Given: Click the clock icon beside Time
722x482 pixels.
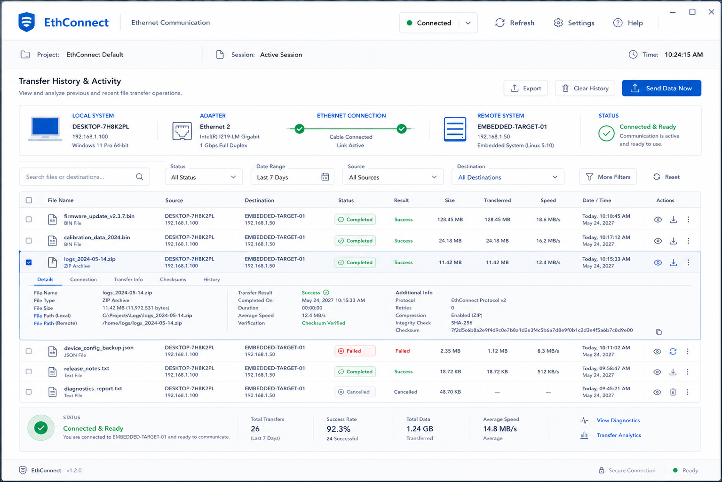Looking at the screenshot, I should point(633,55).
